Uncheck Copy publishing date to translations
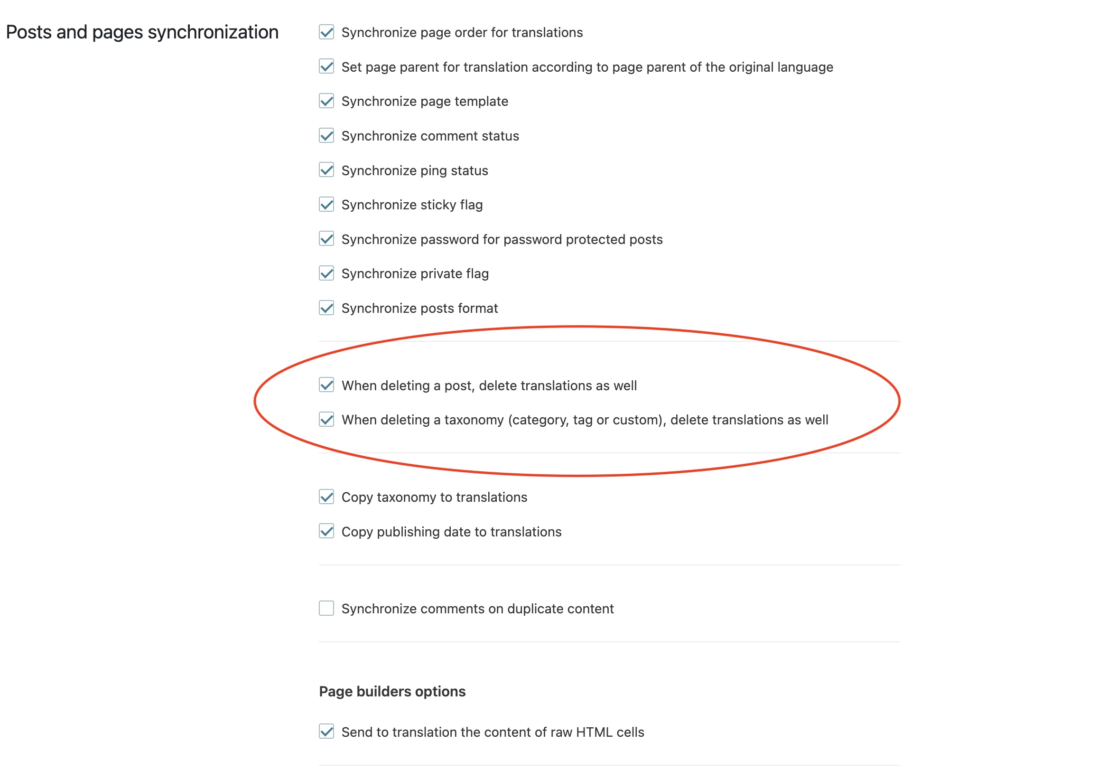Viewport: 1098px width, 770px height. click(x=326, y=531)
